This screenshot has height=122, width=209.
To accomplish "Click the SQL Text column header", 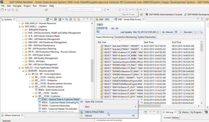I will click(x=120, y=42).
